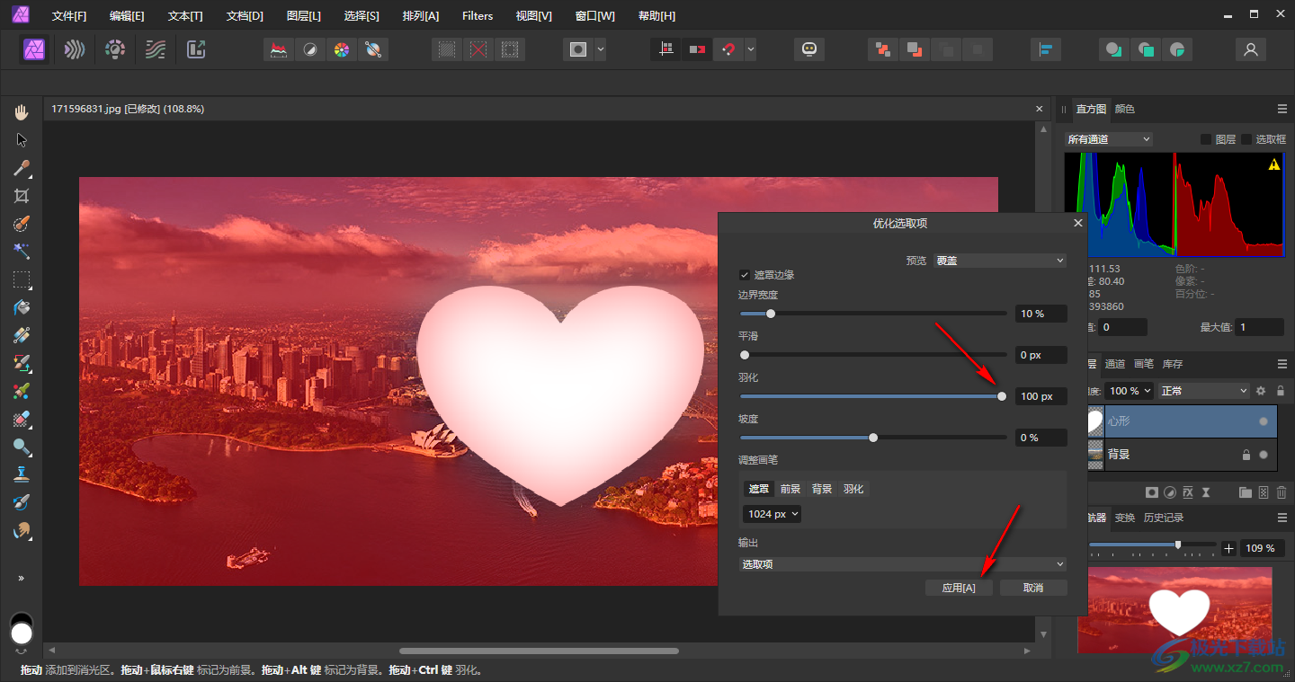The height and width of the screenshot is (682, 1295).
Task: Enable the 图层 checkbox in histogram panel
Action: tap(1206, 139)
